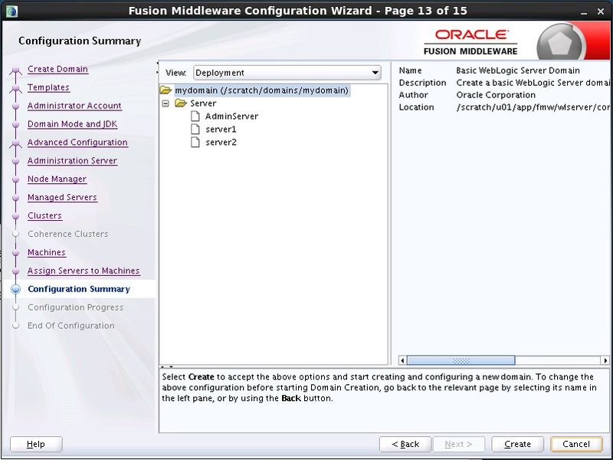Viewport: 613px width, 460px height.
Task: Click the Back button
Action: 405,444
